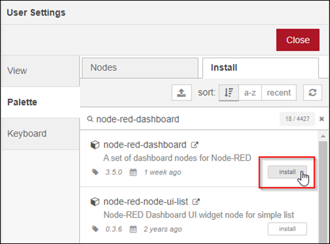Clear the search filter text
Screen dimensions: 330x244
(322, 119)
